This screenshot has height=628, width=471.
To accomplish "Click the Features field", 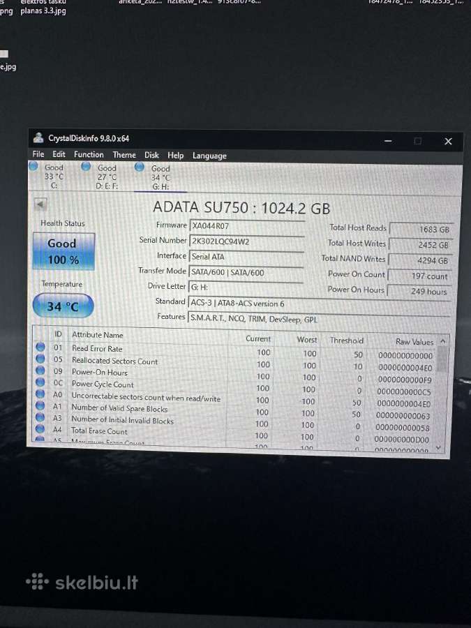I will tap(319, 319).
